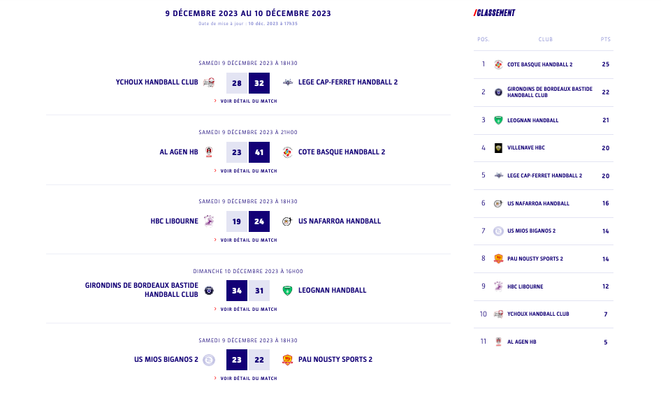Click the Ychoux Handball Club logo in the match row

[x=209, y=82]
